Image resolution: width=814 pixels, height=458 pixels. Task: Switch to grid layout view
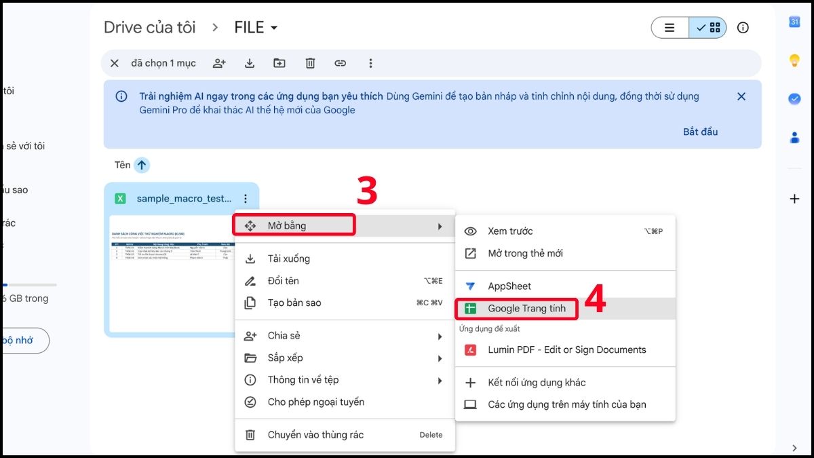pyautogui.click(x=708, y=28)
